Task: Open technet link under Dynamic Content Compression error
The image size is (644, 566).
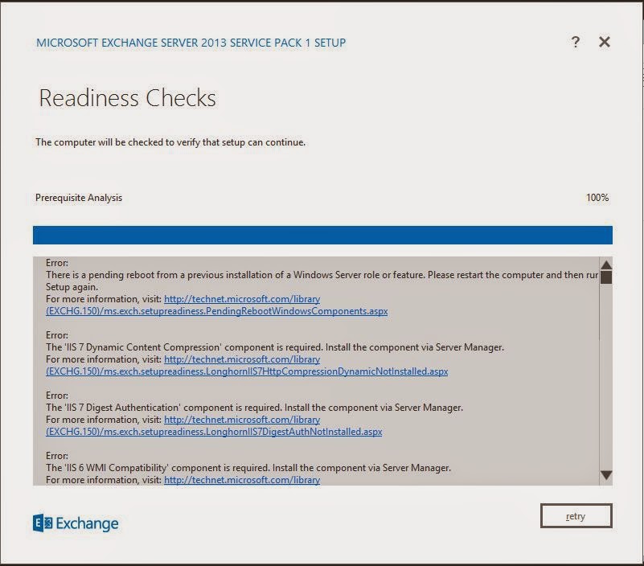Action: (x=242, y=359)
